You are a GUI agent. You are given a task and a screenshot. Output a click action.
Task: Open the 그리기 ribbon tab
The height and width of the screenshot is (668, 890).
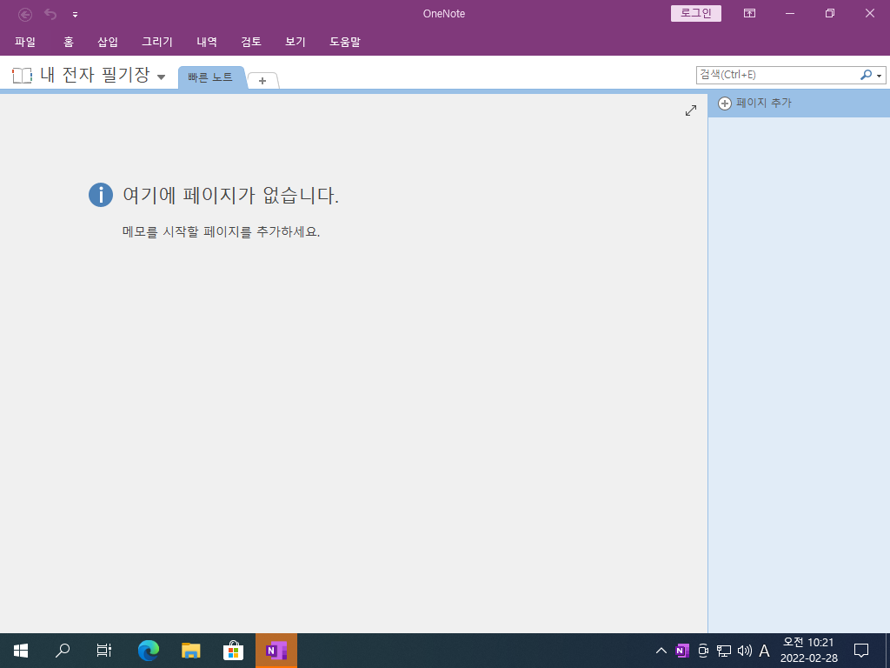(157, 42)
